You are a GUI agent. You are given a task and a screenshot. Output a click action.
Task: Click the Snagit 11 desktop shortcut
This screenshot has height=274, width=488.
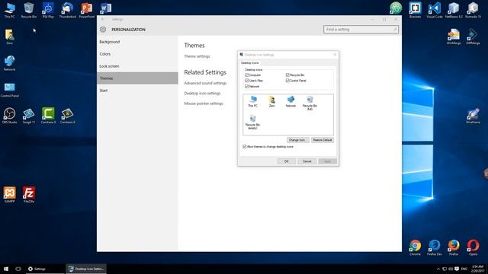tap(29, 116)
